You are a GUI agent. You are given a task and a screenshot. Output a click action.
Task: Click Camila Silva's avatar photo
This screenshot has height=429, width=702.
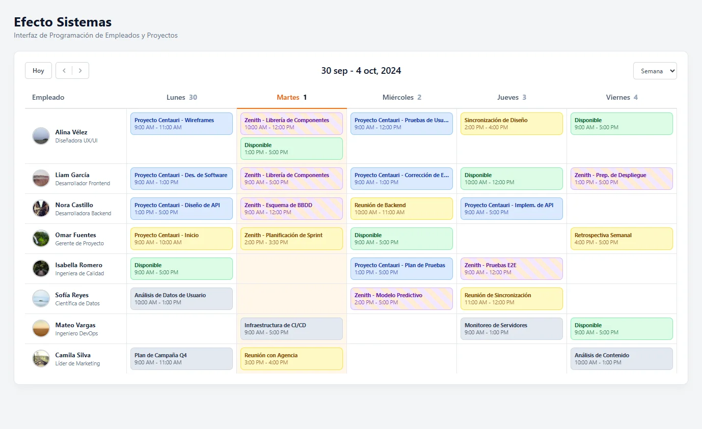coord(41,359)
